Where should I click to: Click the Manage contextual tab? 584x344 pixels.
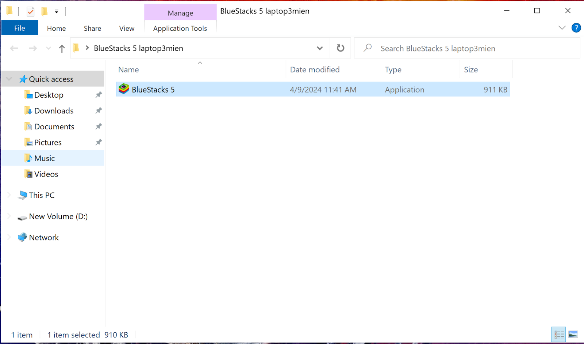[x=180, y=13]
